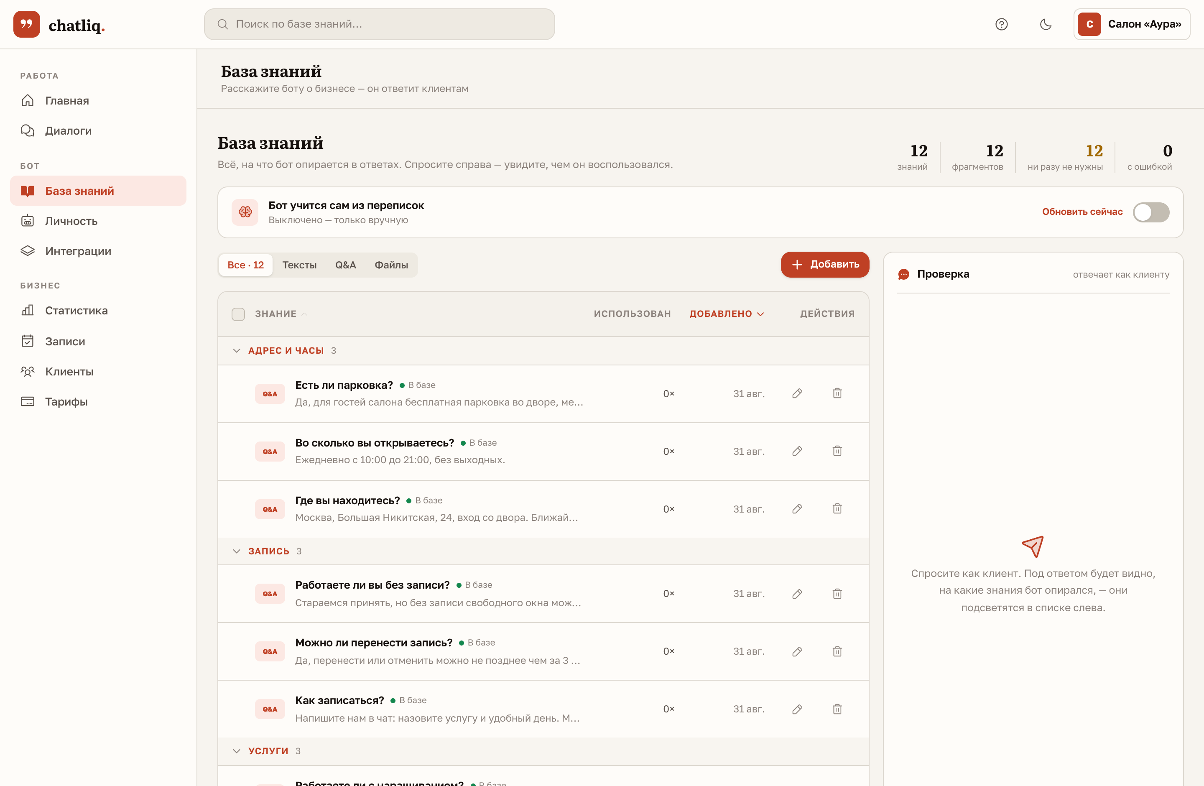Switch to the "Файлы" tab
The image size is (1204, 786).
391,265
